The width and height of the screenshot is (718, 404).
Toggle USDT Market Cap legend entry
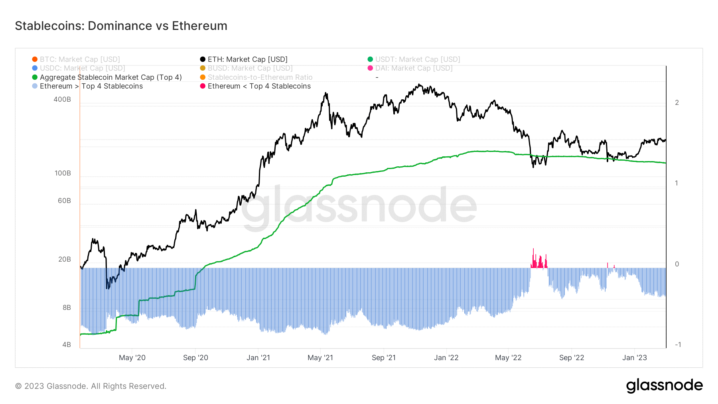tap(414, 59)
